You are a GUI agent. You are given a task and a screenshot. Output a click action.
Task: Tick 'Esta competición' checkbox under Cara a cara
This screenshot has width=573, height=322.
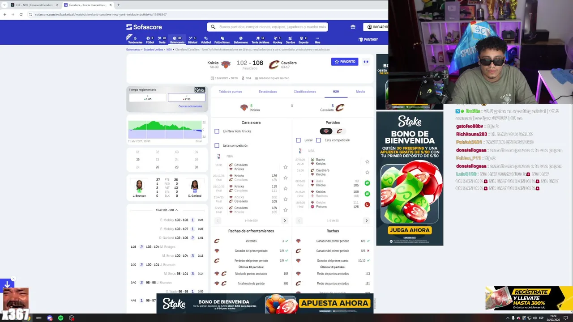point(217,145)
